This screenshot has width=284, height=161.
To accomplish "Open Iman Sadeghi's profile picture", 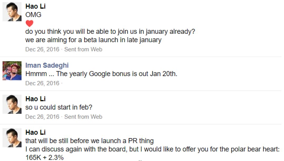I will 12,70.
